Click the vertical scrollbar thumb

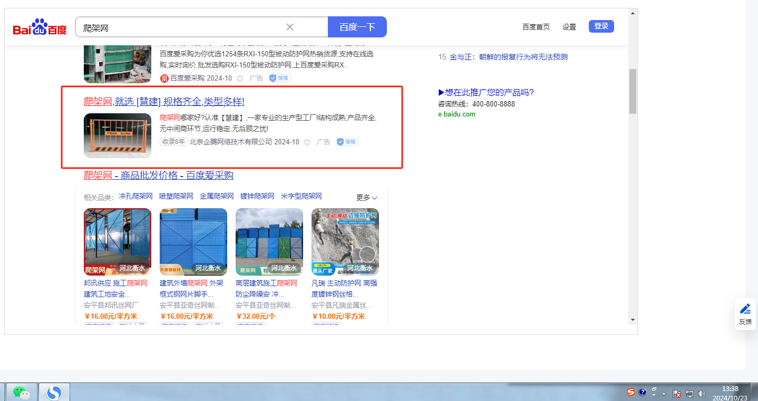click(x=633, y=91)
